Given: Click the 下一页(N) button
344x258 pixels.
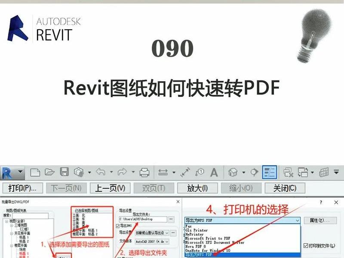Looking at the screenshot, I should tap(66, 188).
